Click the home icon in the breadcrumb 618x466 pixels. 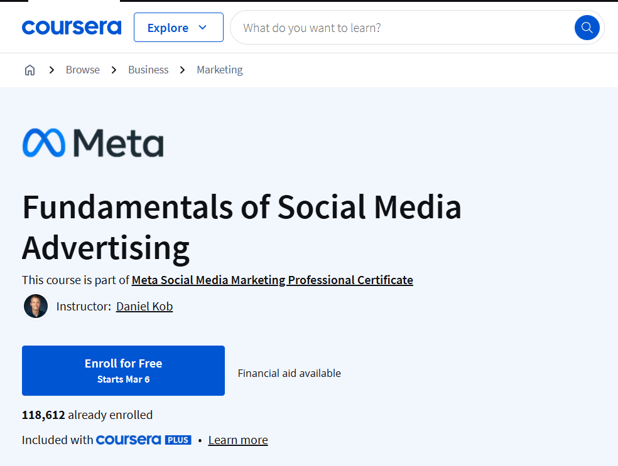(30, 70)
